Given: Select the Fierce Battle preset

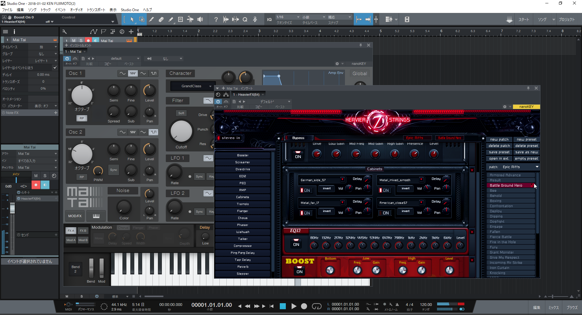Looking at the screenshot, I should click(511, 237).
